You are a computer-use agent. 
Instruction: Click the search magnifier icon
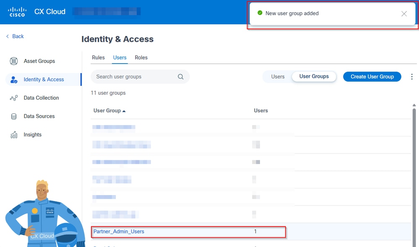click(x=181, y=77)
